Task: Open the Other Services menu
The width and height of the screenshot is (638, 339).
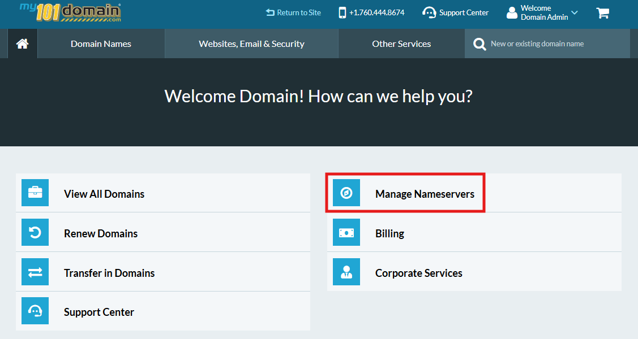Action: 401,44
